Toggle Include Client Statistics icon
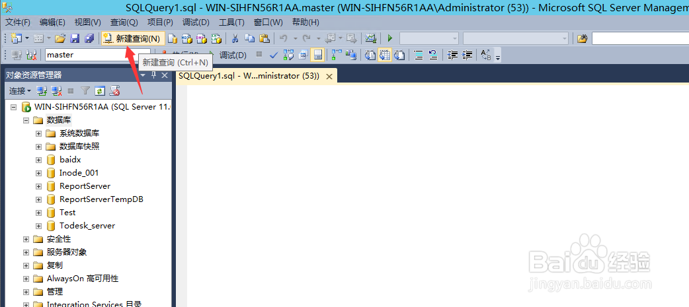 pos(350,55)
